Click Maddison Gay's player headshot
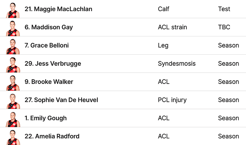Image resolution: width=246 pixels, height=145 pixels. click(12, 28)
